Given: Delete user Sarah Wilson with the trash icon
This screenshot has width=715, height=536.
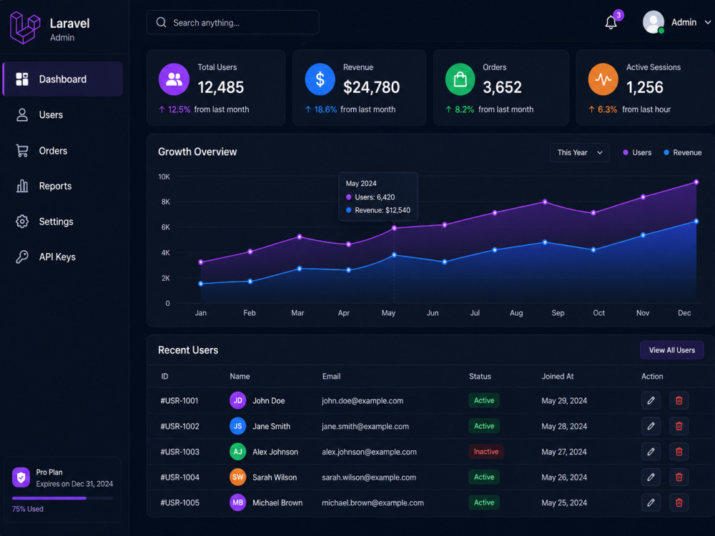Looking at the screenshot, I should pos(679,477).
